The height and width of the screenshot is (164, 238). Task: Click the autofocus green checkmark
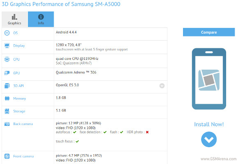[x=75, y=132]
